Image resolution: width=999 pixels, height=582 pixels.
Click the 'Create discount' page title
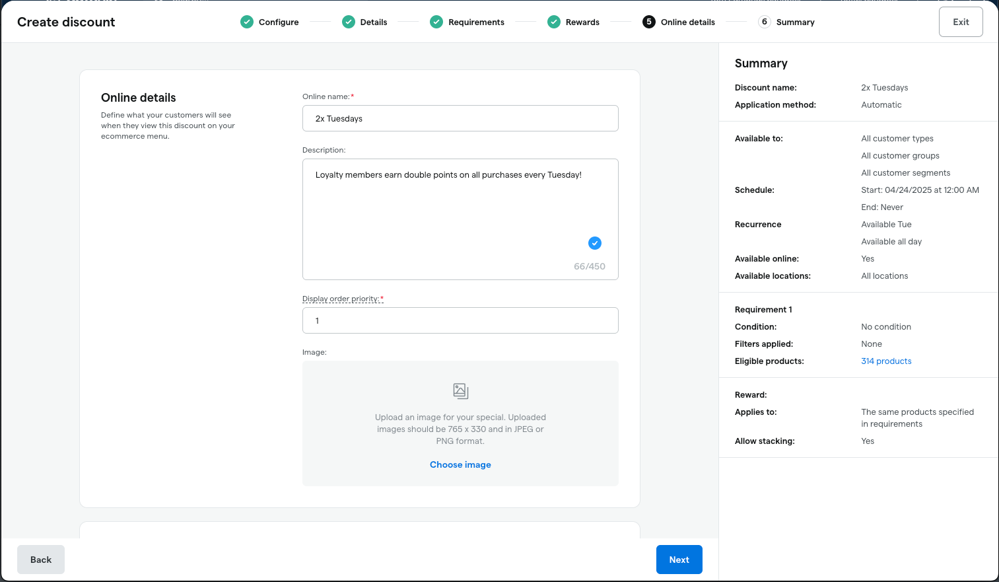[x=66, y=22]
